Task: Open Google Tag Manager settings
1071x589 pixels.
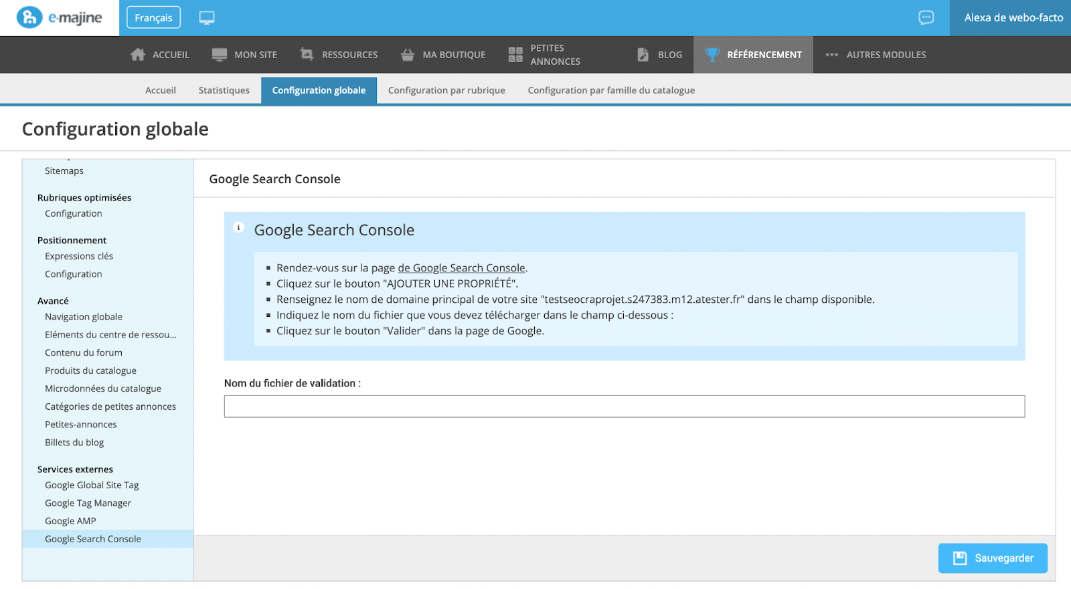Action: pyautogui.click(x=88, y=505)
